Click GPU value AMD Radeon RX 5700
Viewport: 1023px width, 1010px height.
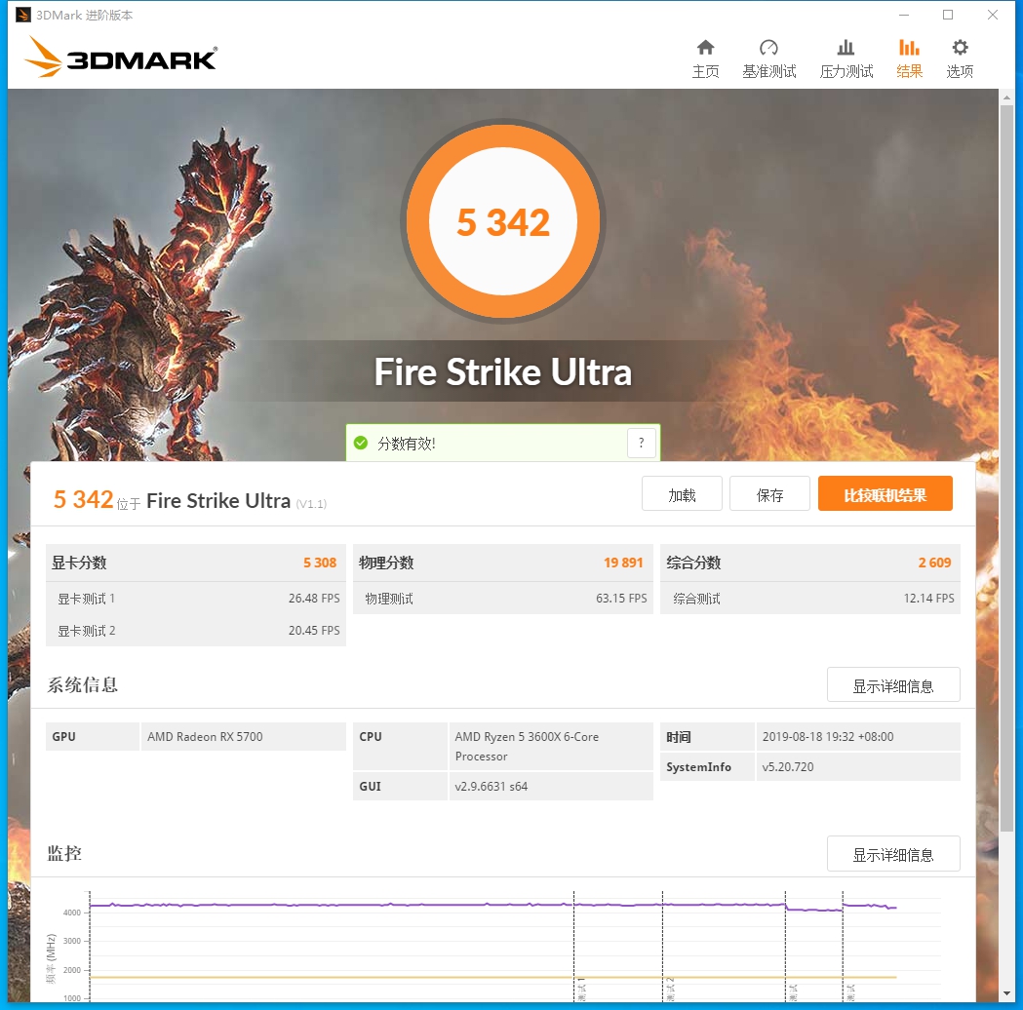(205, 737)
